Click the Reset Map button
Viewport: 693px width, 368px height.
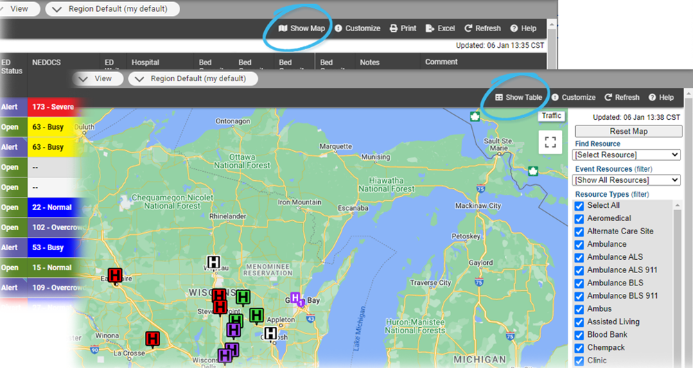click(629, 131)
